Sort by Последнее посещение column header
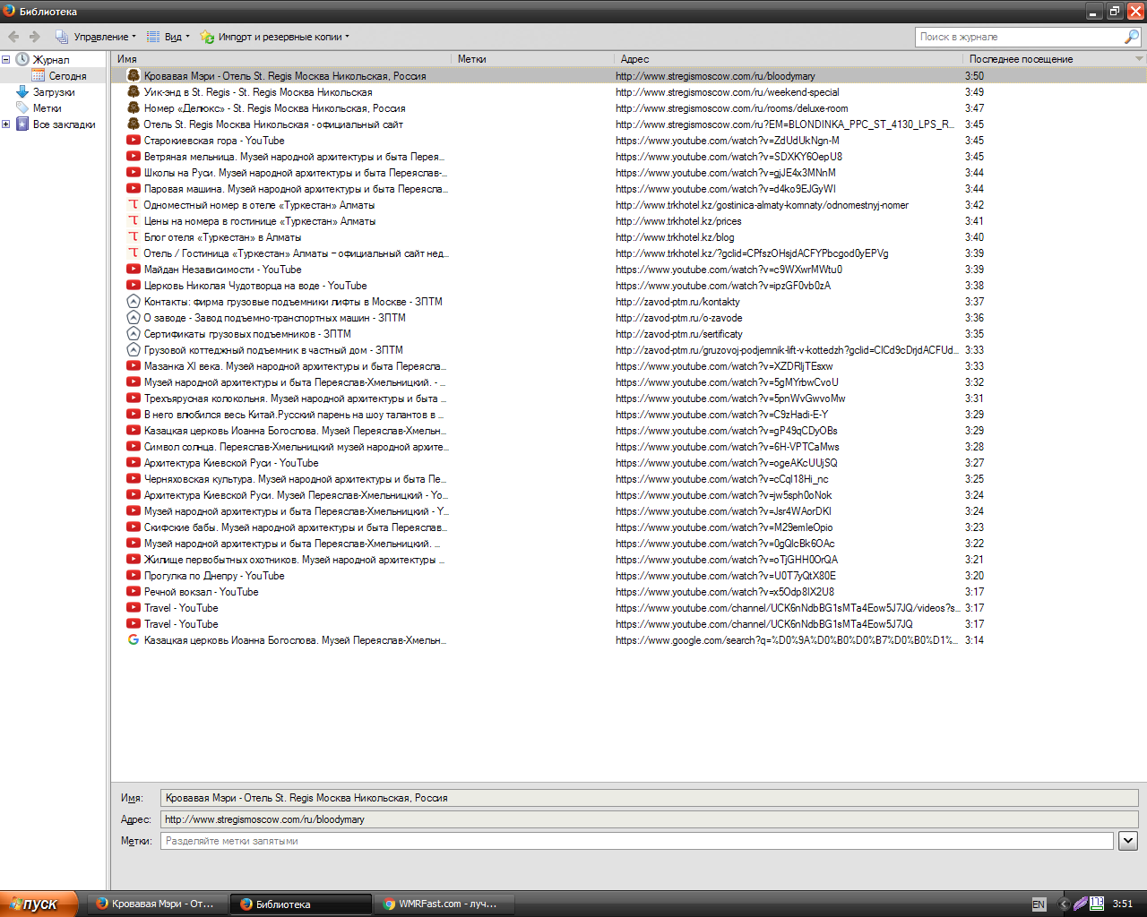The image size is (1147, 917). (x=1048, y=58)
